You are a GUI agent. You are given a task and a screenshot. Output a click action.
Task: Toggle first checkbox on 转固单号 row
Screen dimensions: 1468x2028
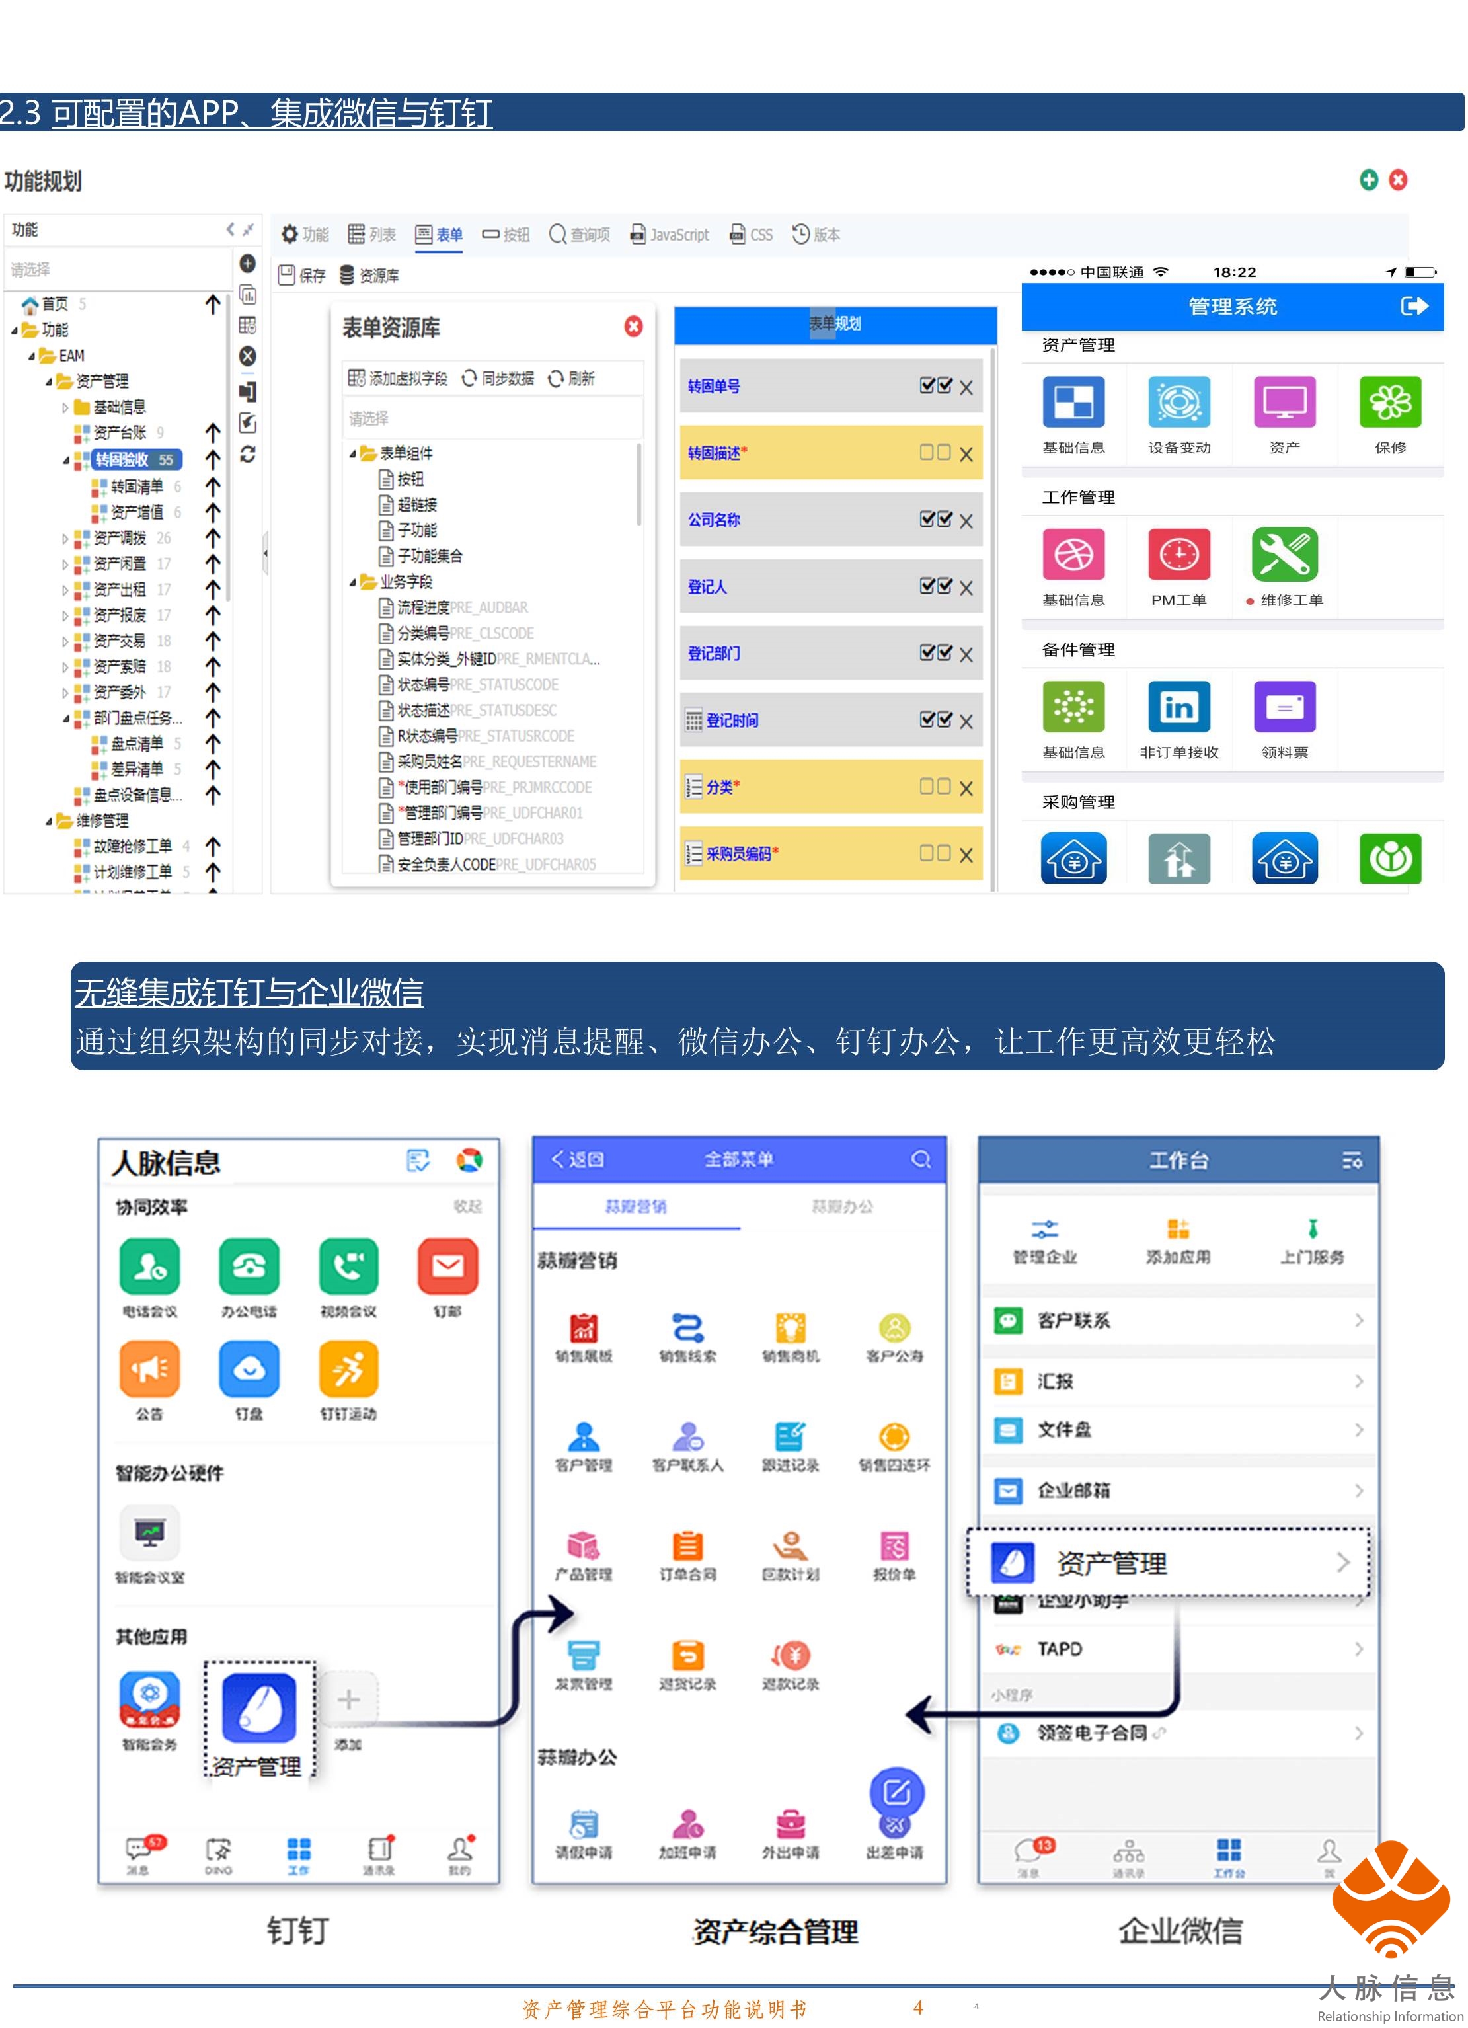(927, 385)
